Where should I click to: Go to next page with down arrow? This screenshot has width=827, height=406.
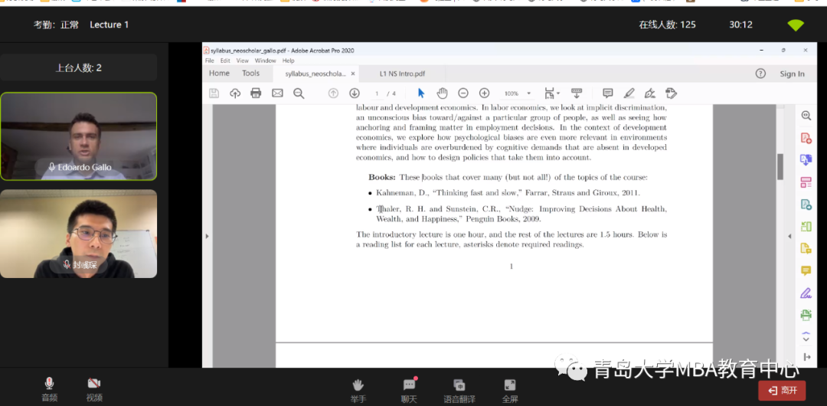coord(354,93)
